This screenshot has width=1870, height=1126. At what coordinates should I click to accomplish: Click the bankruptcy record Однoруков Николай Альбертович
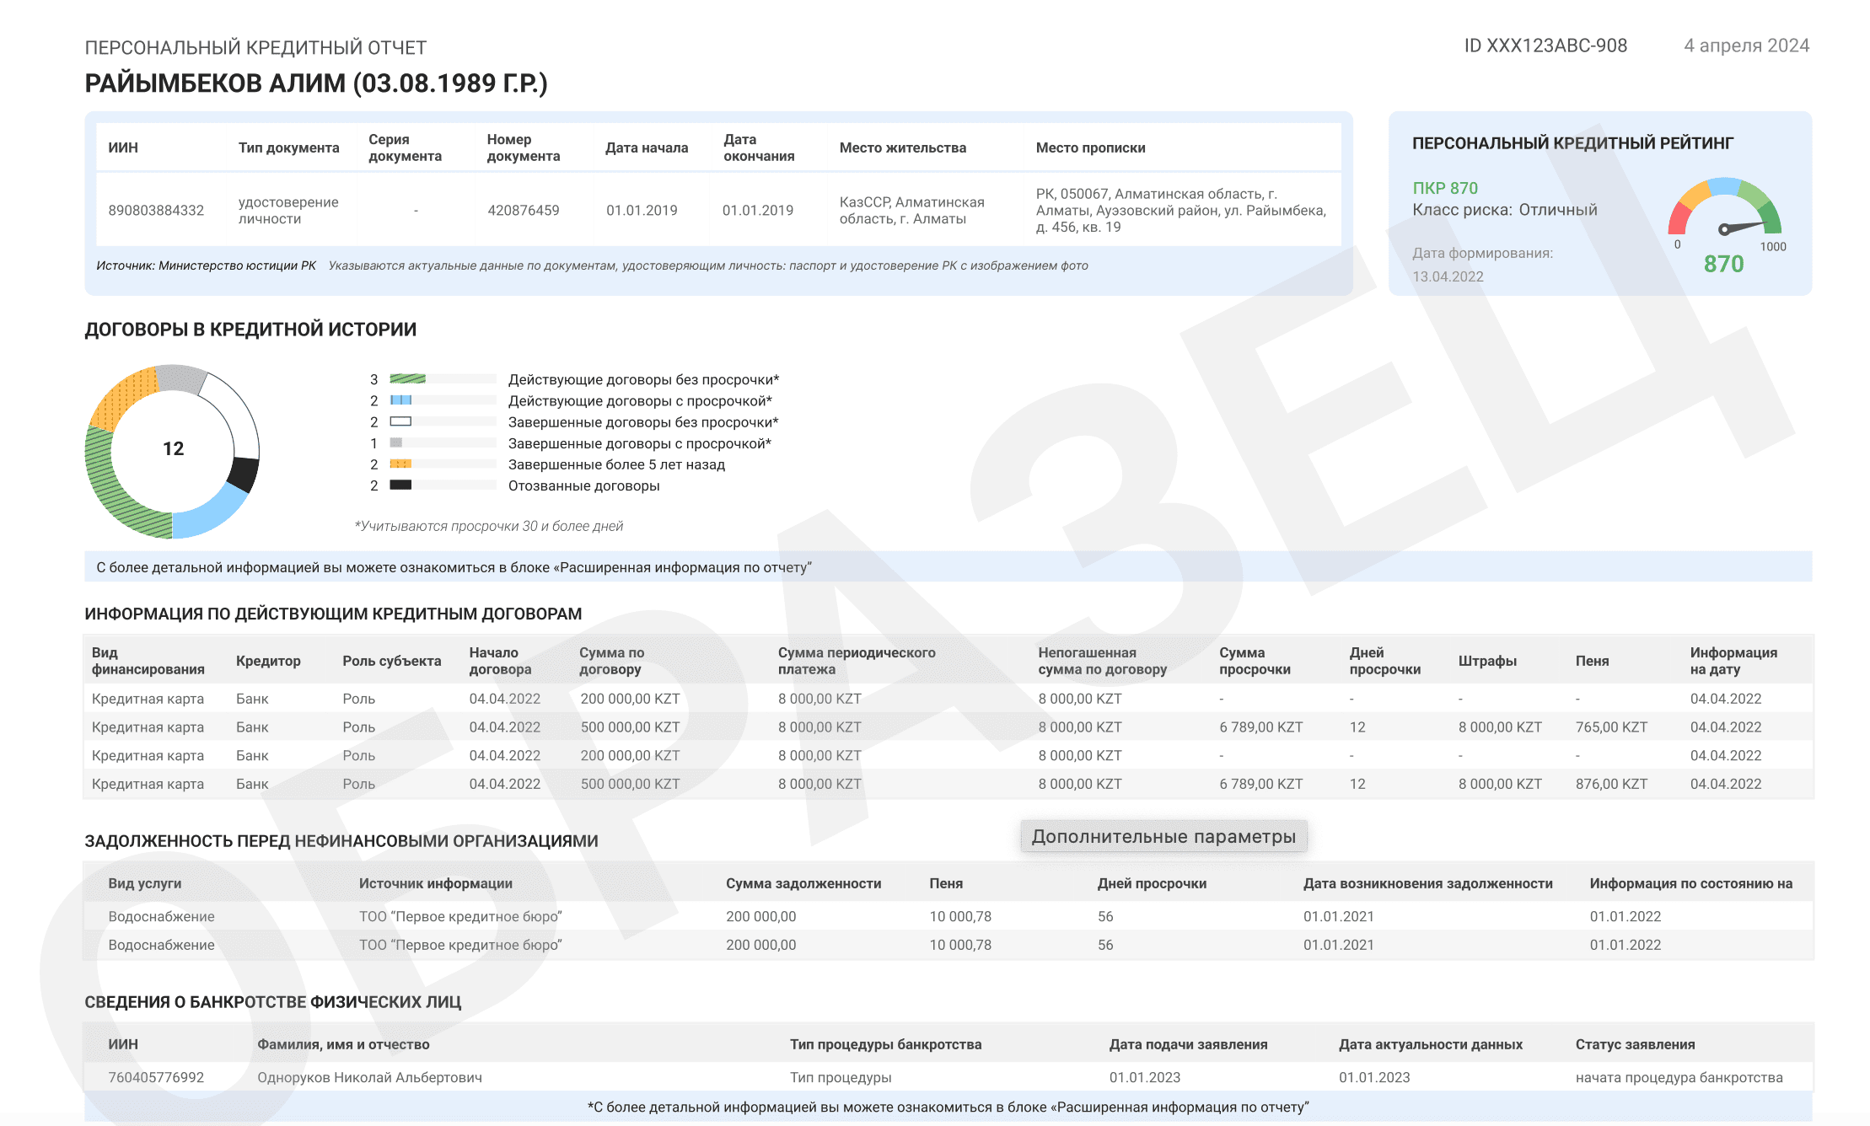[369, 1077]
